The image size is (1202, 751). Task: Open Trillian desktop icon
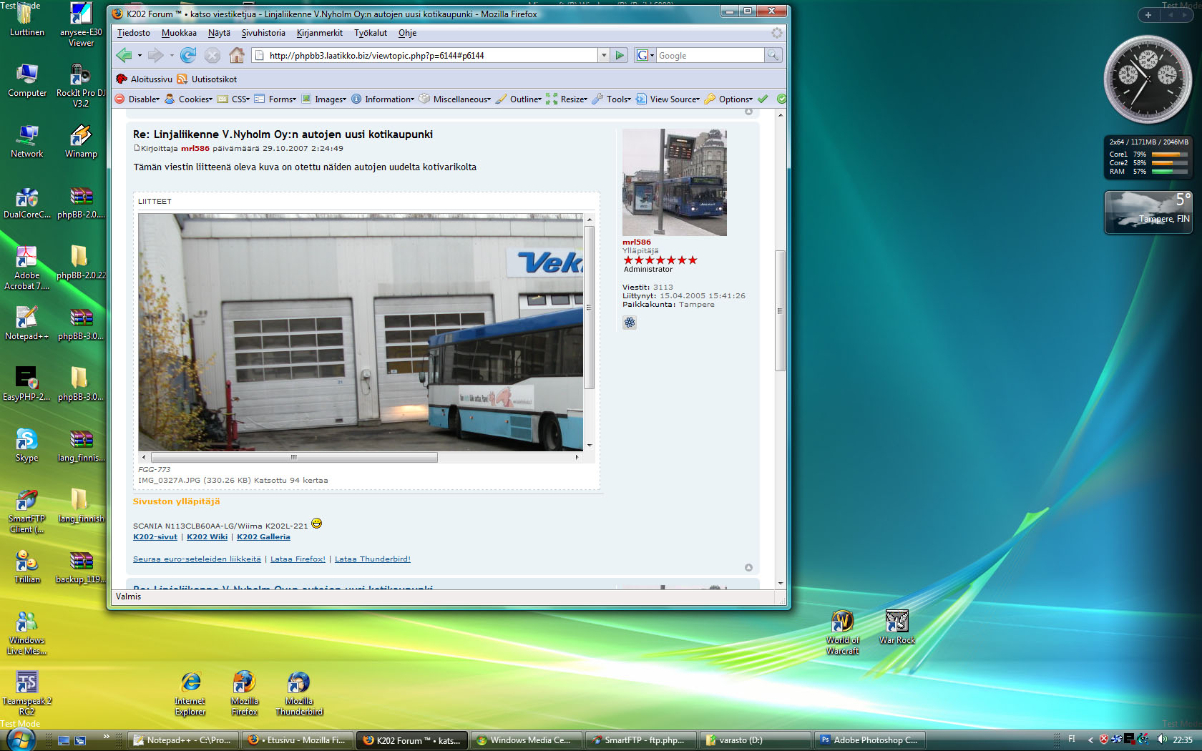pos(26,566)
